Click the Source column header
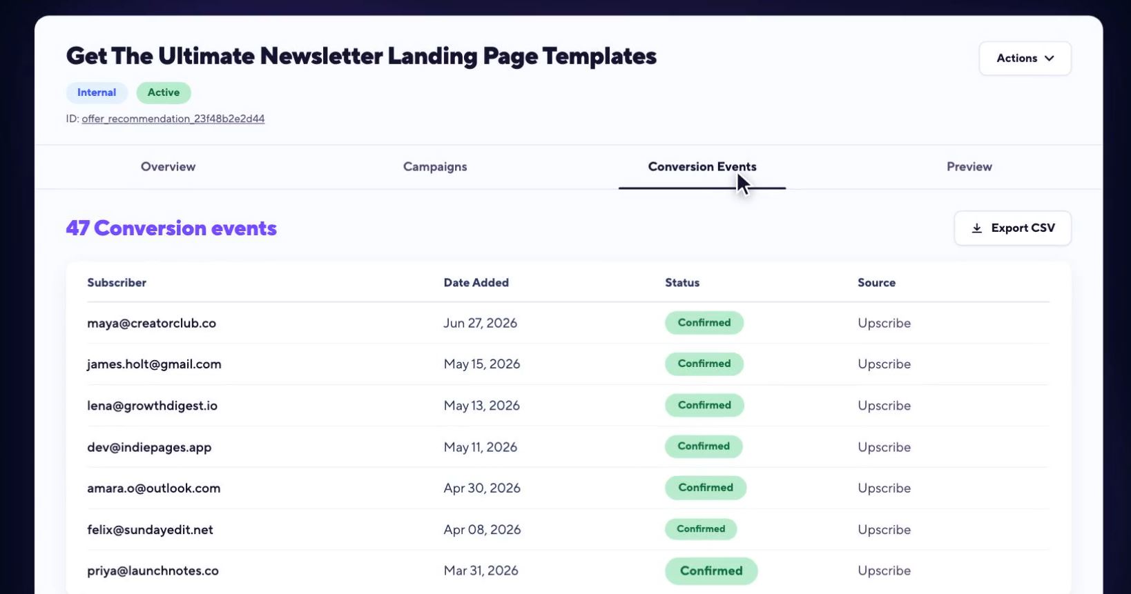The height and width of the screenshot is (594, 1131). (876, 283)
